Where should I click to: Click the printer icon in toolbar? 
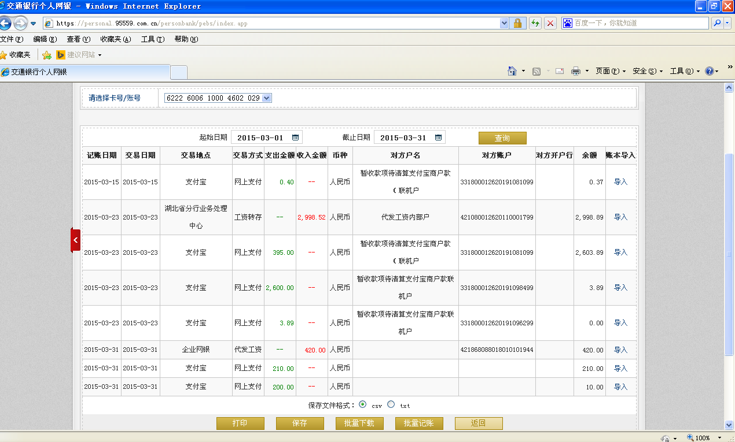pyautogui.click(x=576, y=71)
